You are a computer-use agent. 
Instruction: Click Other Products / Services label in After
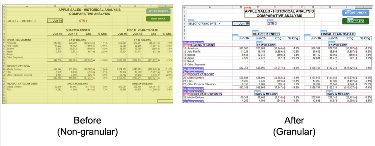tap(202, 84)
